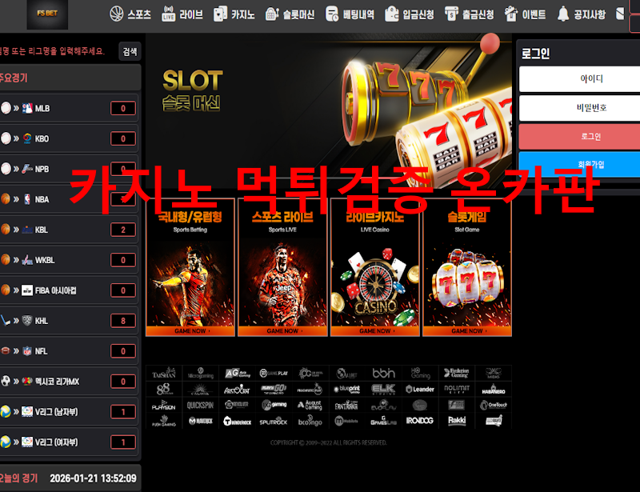The width and height of the screenshot is (640, 492).
Task: Open the 슬롯머신 menu item
Action: point(290,14)
